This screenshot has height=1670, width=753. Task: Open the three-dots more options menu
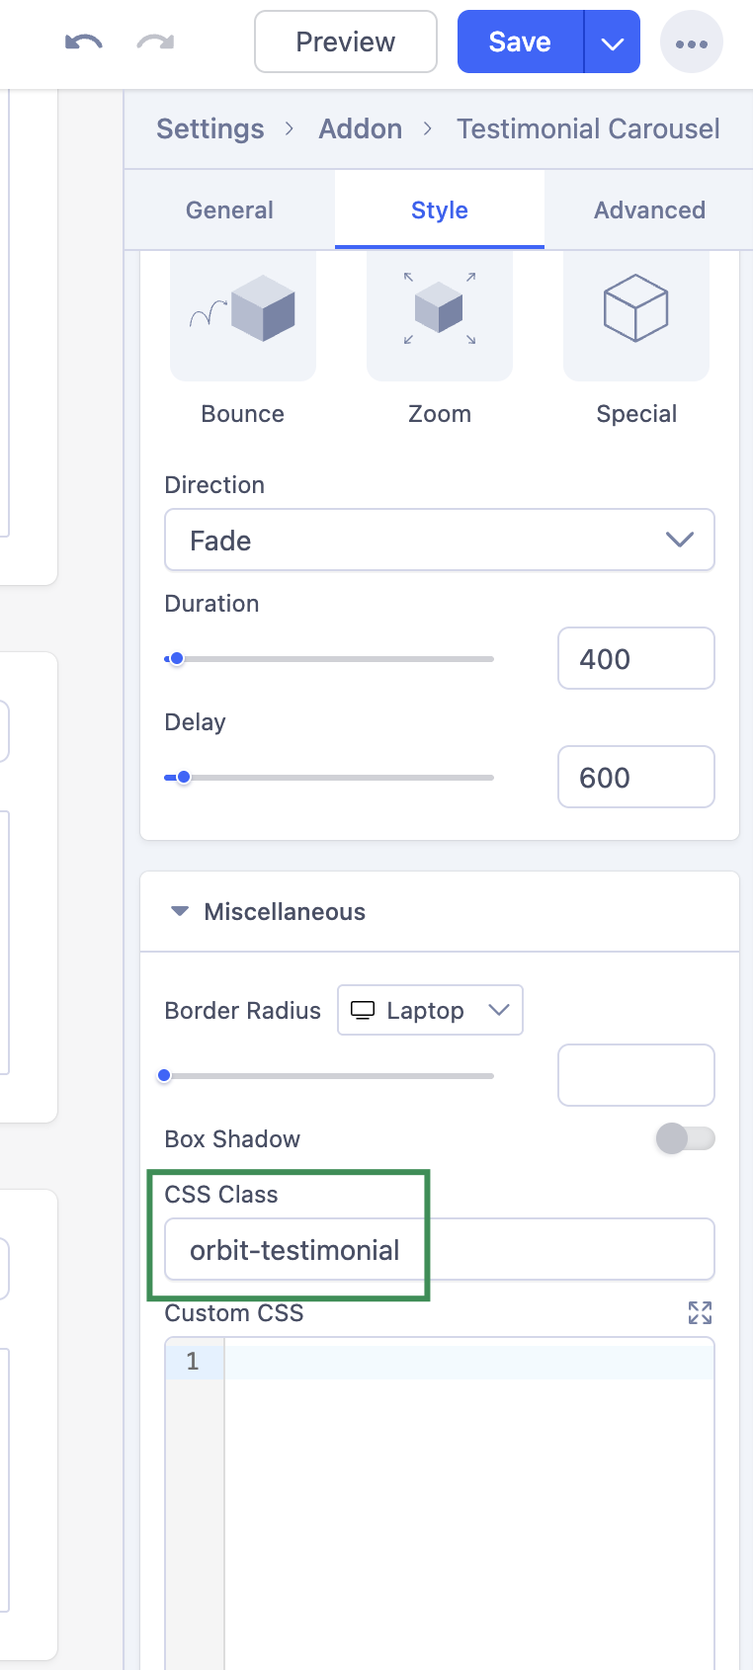692,42
